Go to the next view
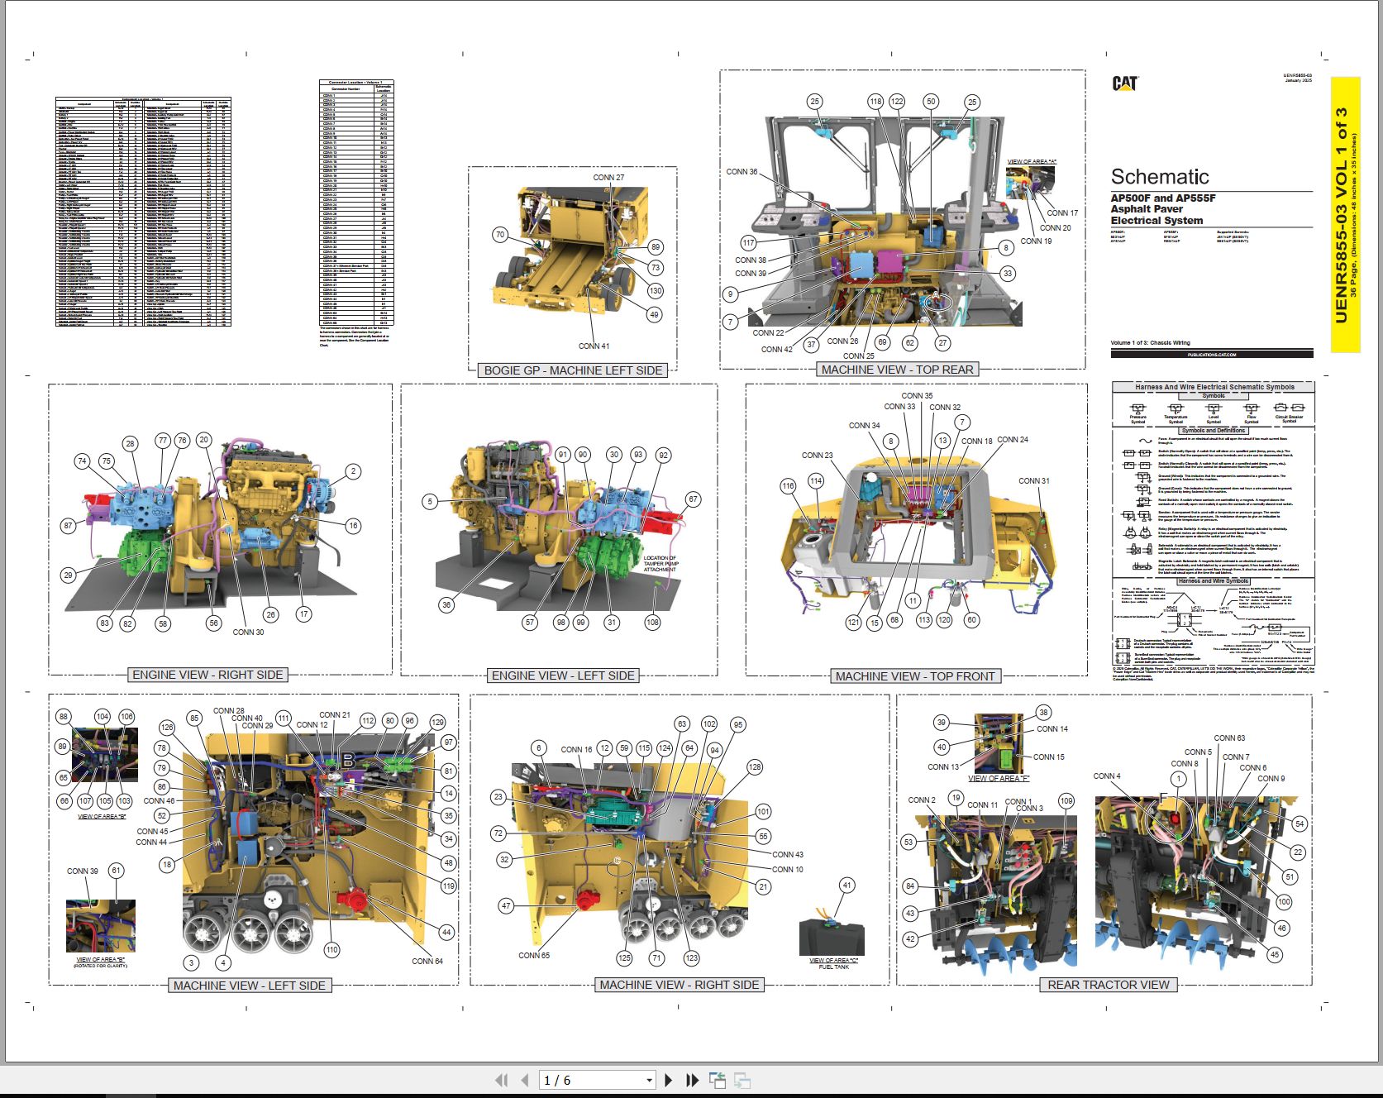This screenshot has height=1098, width=1383. point(742,1080)
